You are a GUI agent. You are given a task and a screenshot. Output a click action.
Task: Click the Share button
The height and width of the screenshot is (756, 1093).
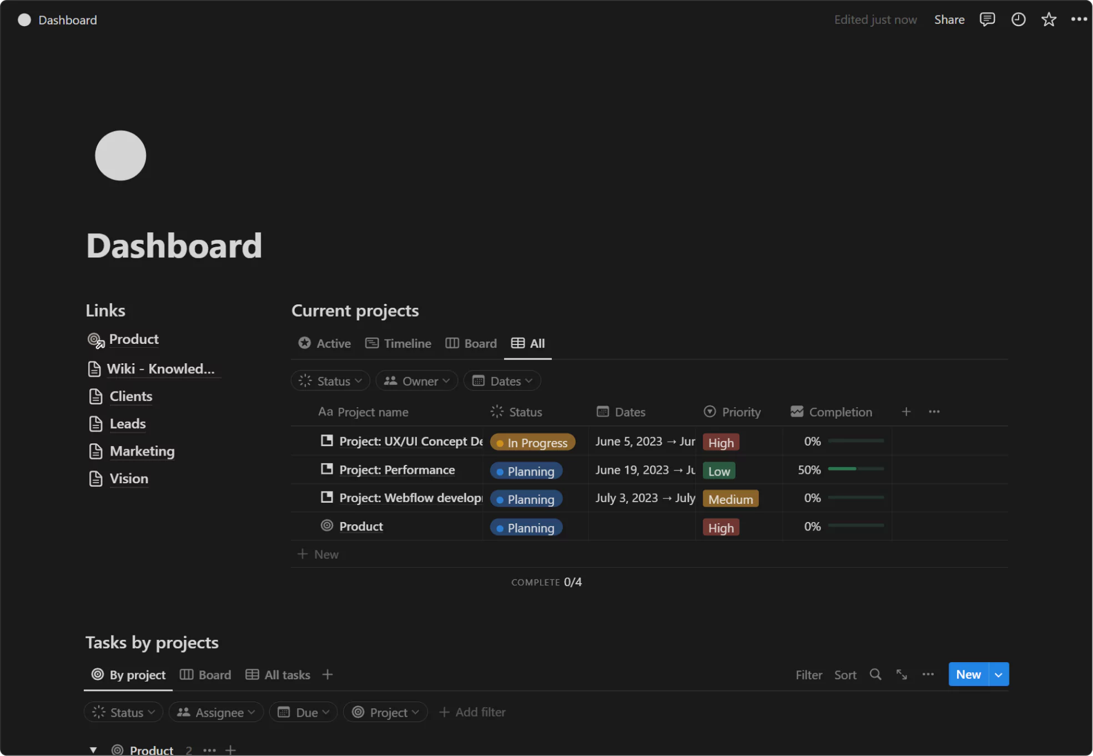(x=949, y=20)
